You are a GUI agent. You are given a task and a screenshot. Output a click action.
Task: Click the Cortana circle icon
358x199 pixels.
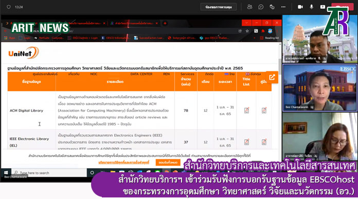[x=92, y=173]
